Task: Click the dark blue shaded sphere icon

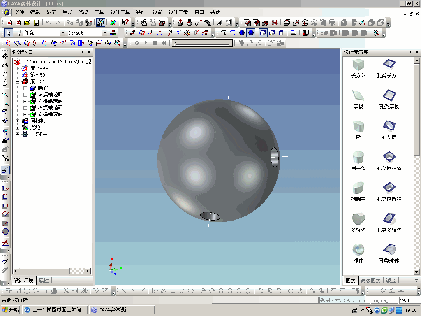Action: click(251, 33)
